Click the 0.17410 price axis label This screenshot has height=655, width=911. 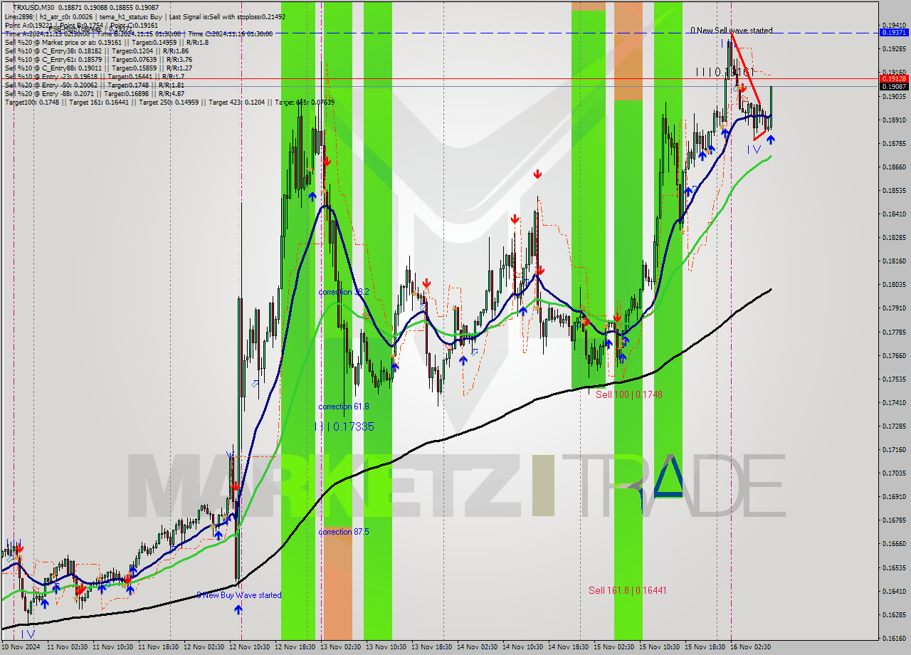(x=894, y=403)
